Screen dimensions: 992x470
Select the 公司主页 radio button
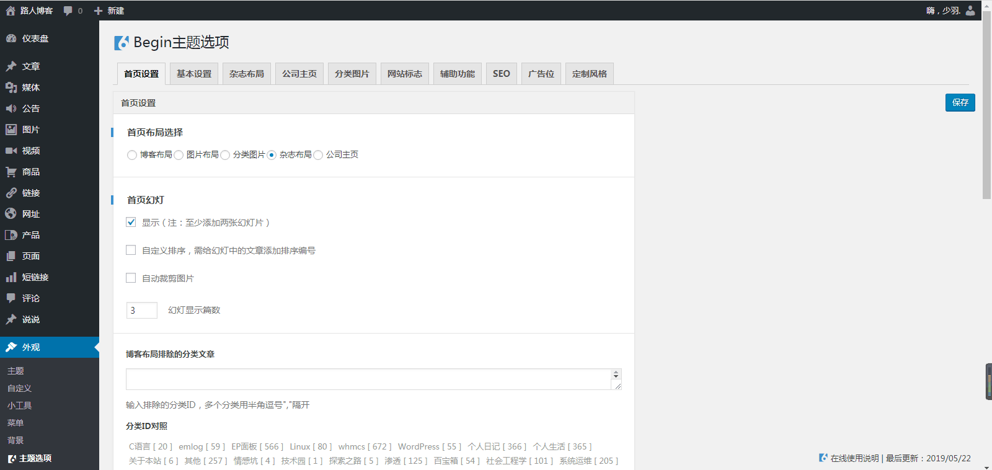click(318, 155)
